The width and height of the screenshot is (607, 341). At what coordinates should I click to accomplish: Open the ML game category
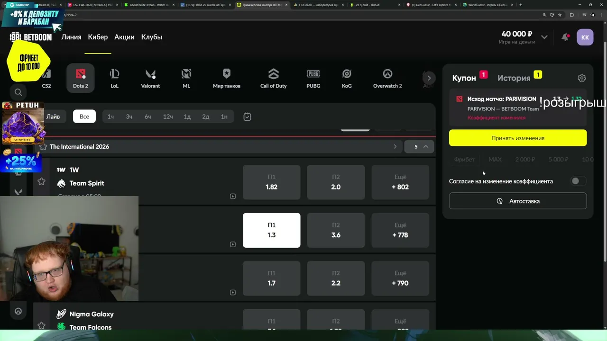tap(186, 78)
